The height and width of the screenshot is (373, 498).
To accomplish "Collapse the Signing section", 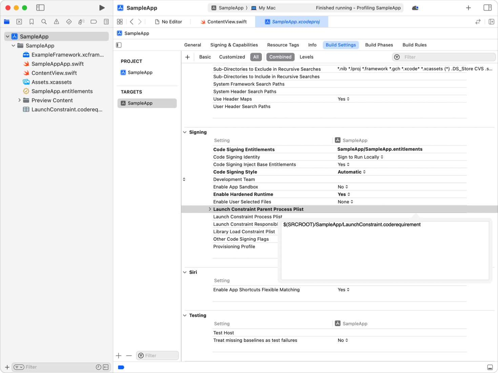I will click(x=185, y=132).
